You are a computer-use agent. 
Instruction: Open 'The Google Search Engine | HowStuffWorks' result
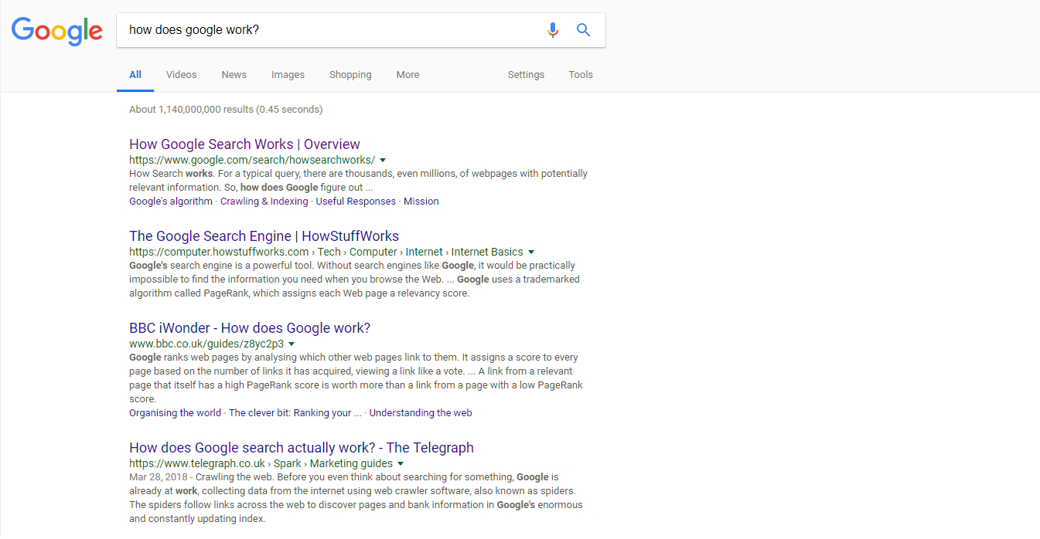(x=264, y=236)
